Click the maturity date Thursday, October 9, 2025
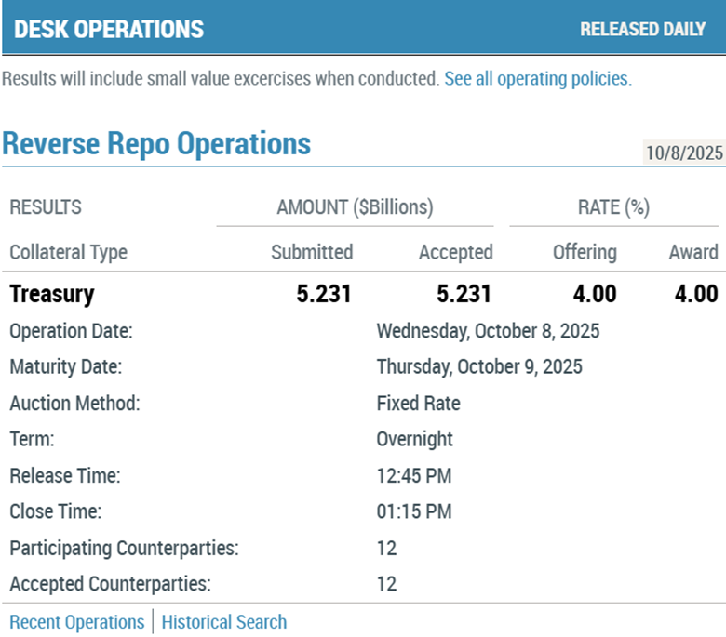This screenshot has height=637, width=726. [479, 366]
